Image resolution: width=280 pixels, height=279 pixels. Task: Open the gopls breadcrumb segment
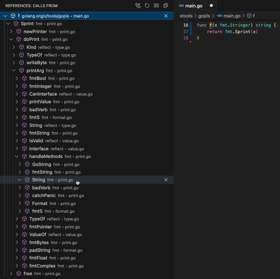click(x=204, y=16)
